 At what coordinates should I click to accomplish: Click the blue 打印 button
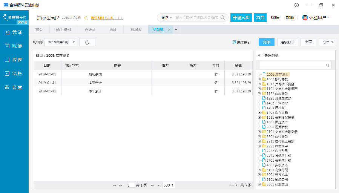pyautogui.click(x=266, y=42)
